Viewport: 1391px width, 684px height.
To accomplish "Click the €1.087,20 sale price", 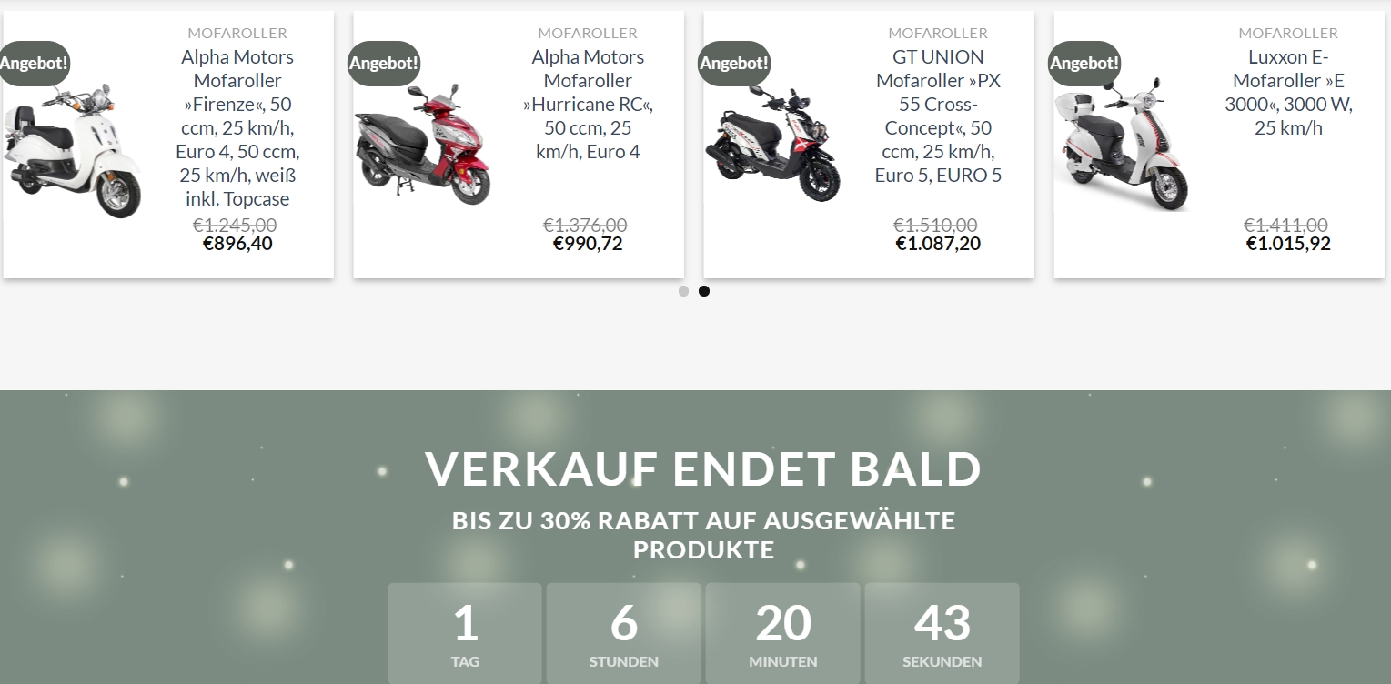I will (x=938, y=244).
